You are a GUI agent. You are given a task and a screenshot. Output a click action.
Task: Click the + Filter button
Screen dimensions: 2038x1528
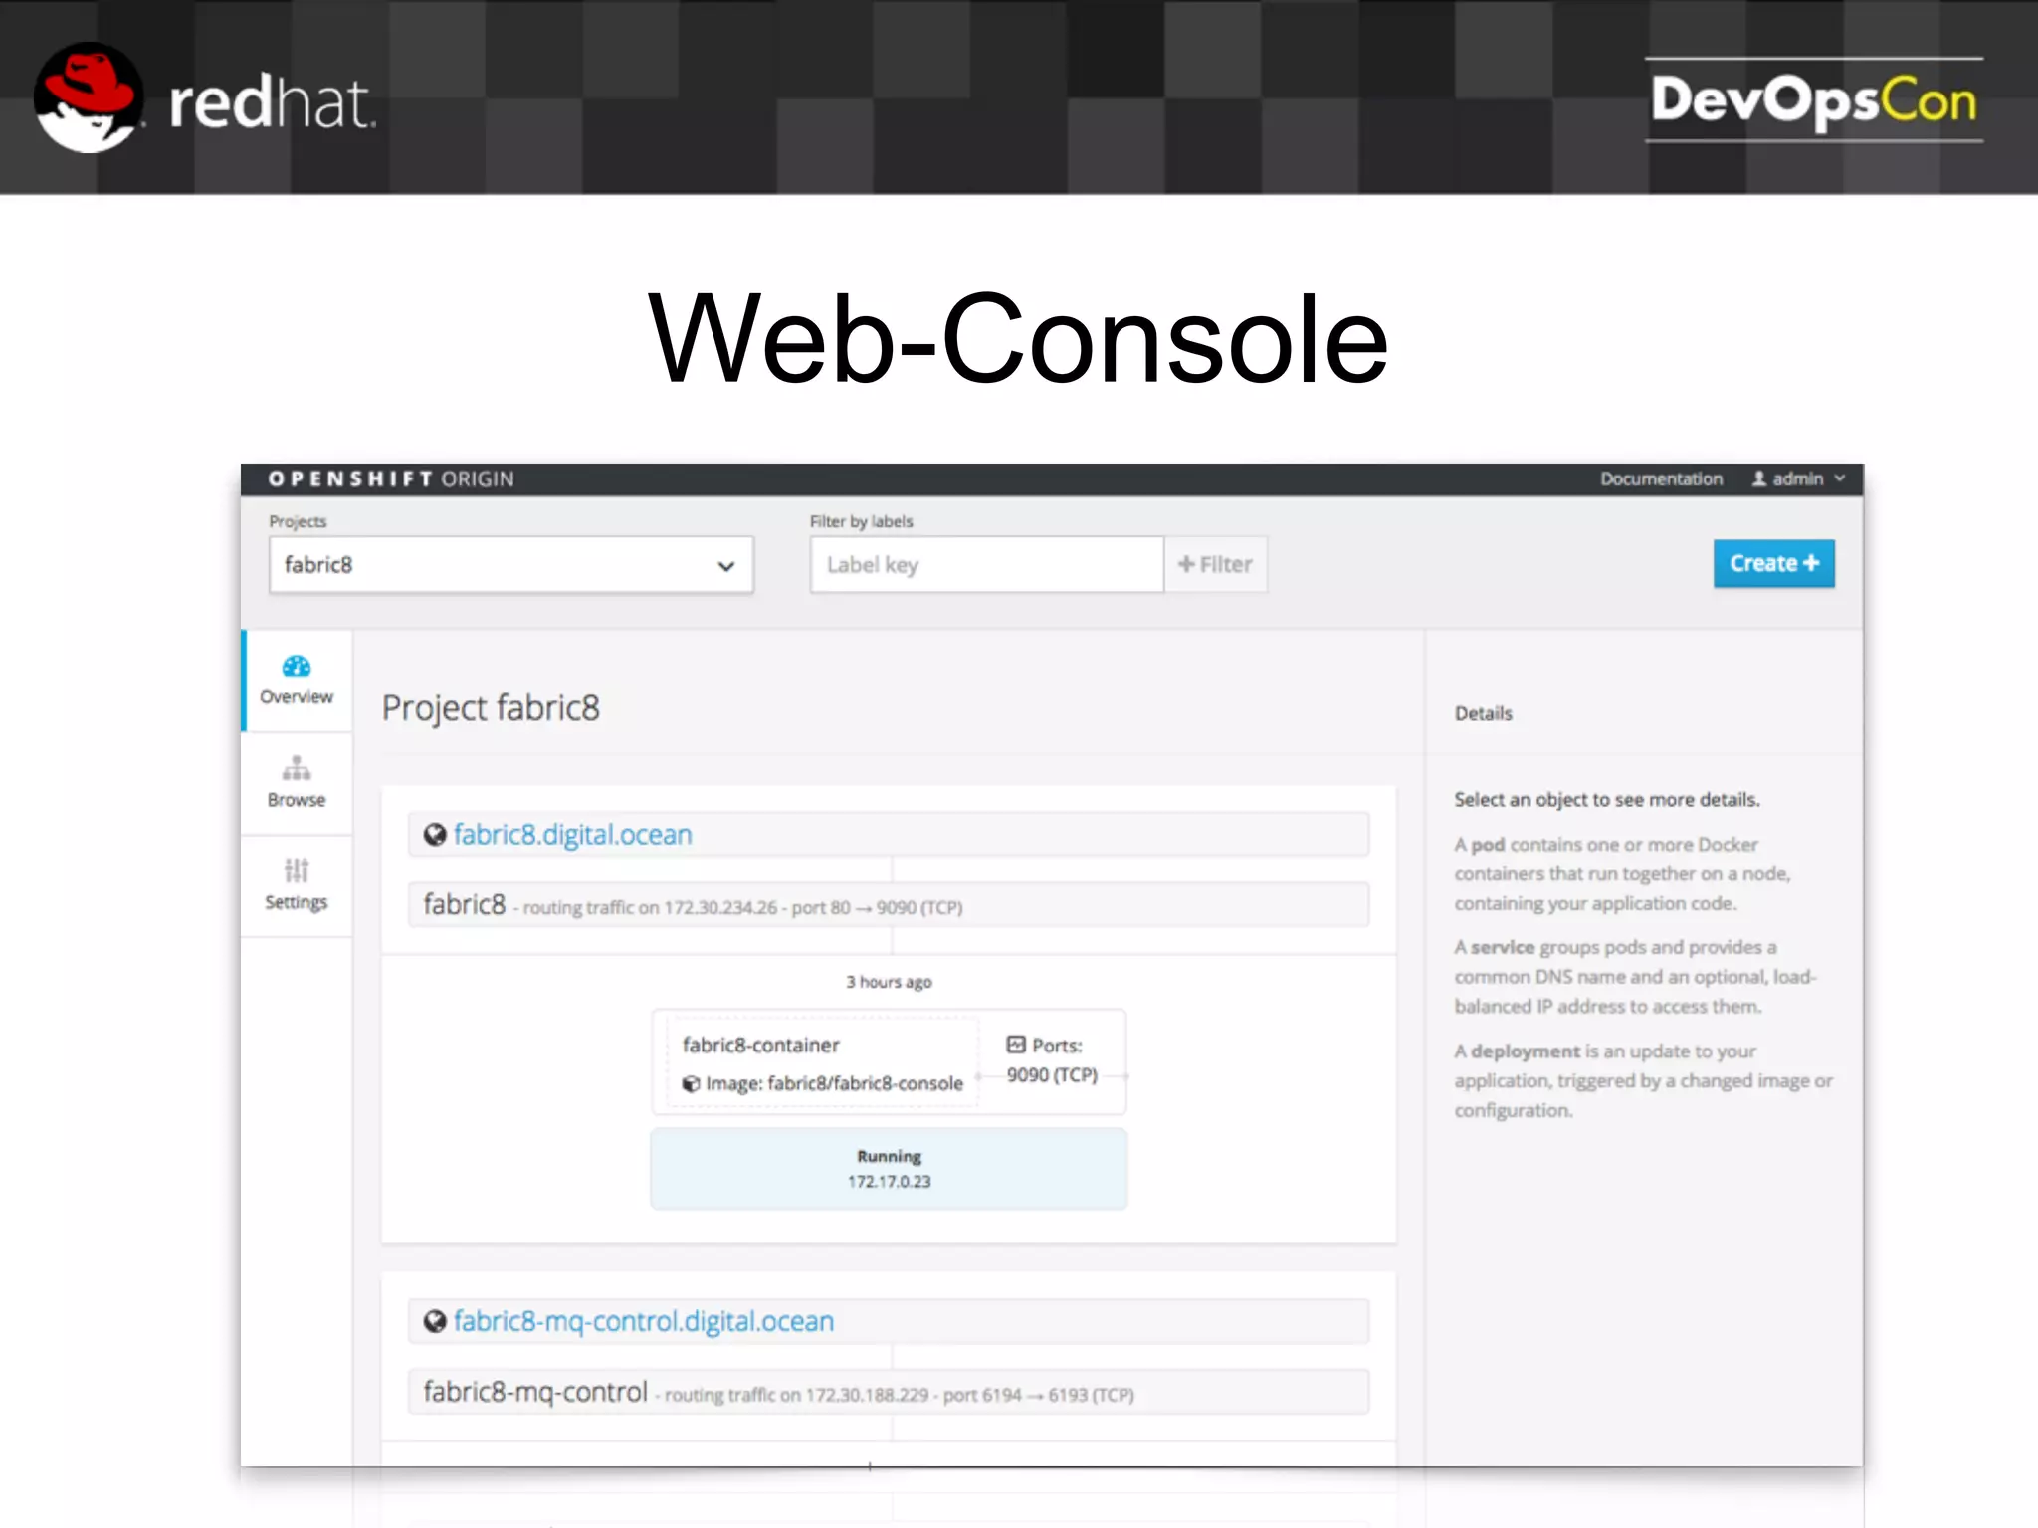1215,565
